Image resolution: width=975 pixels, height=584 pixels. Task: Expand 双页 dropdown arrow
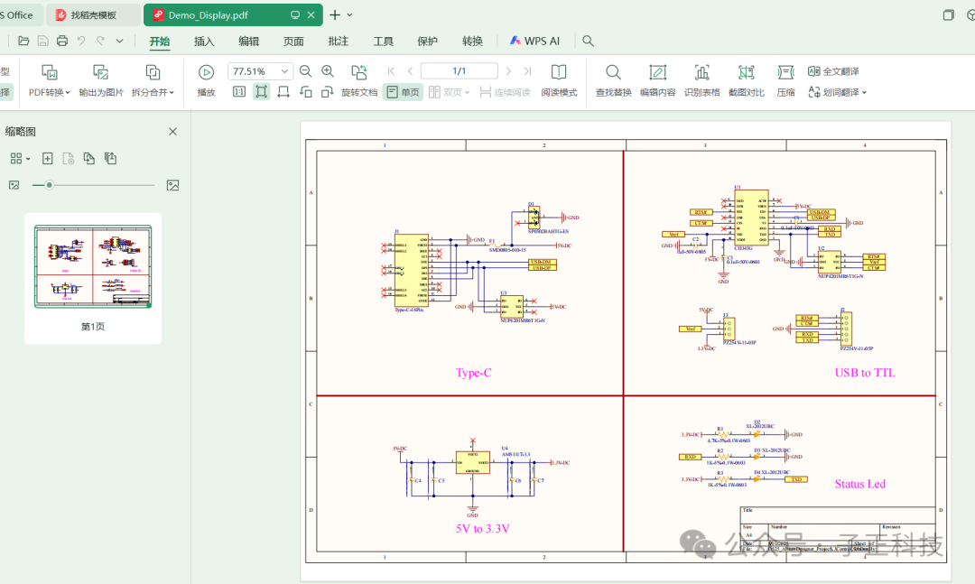467,93
